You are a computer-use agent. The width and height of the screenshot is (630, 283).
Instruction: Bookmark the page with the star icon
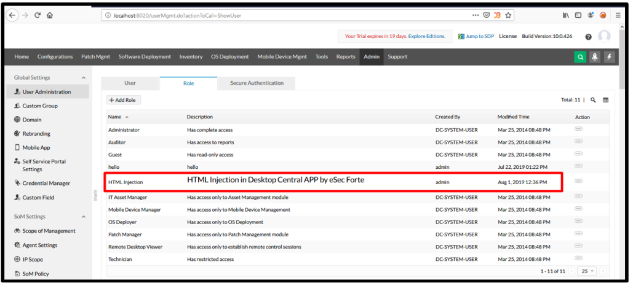[508, 15]
